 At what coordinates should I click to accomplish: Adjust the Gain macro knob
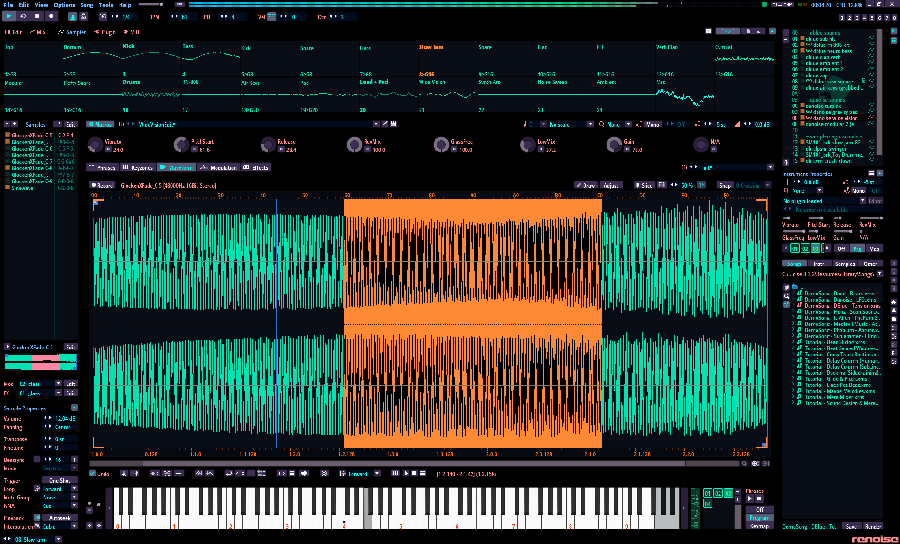pyautogui.click(x=614, y=145)
